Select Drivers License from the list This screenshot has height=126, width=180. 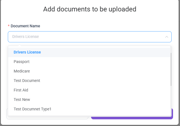point(27,52)
